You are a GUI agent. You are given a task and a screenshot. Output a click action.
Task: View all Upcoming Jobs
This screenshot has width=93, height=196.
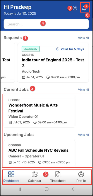point(83,135)
